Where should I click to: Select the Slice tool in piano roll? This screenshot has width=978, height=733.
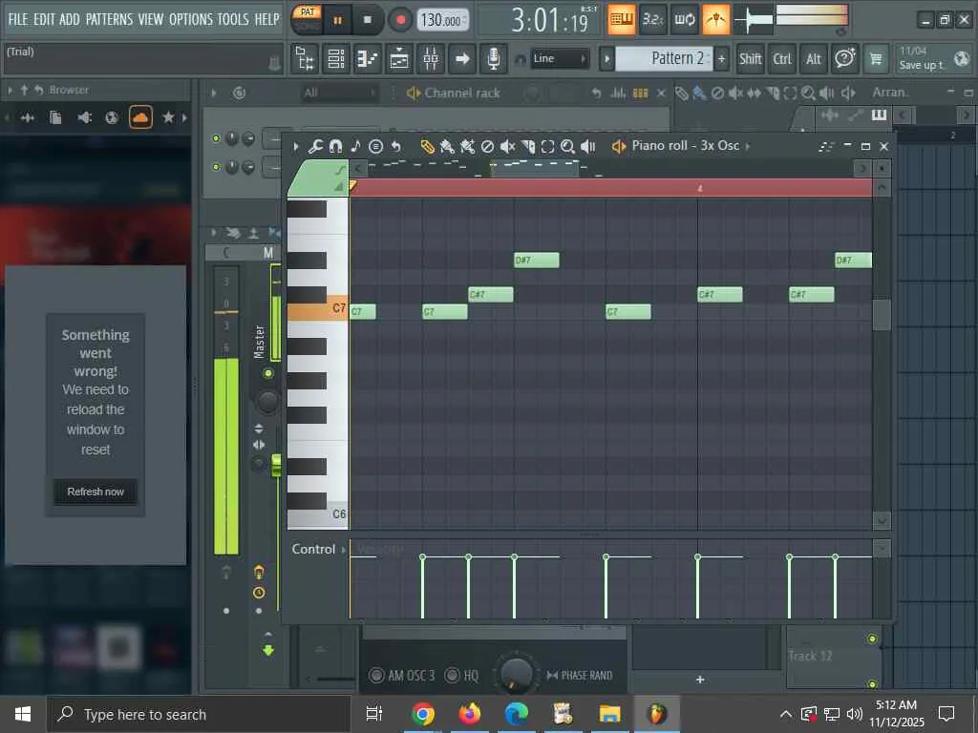(x=527, y=146)
